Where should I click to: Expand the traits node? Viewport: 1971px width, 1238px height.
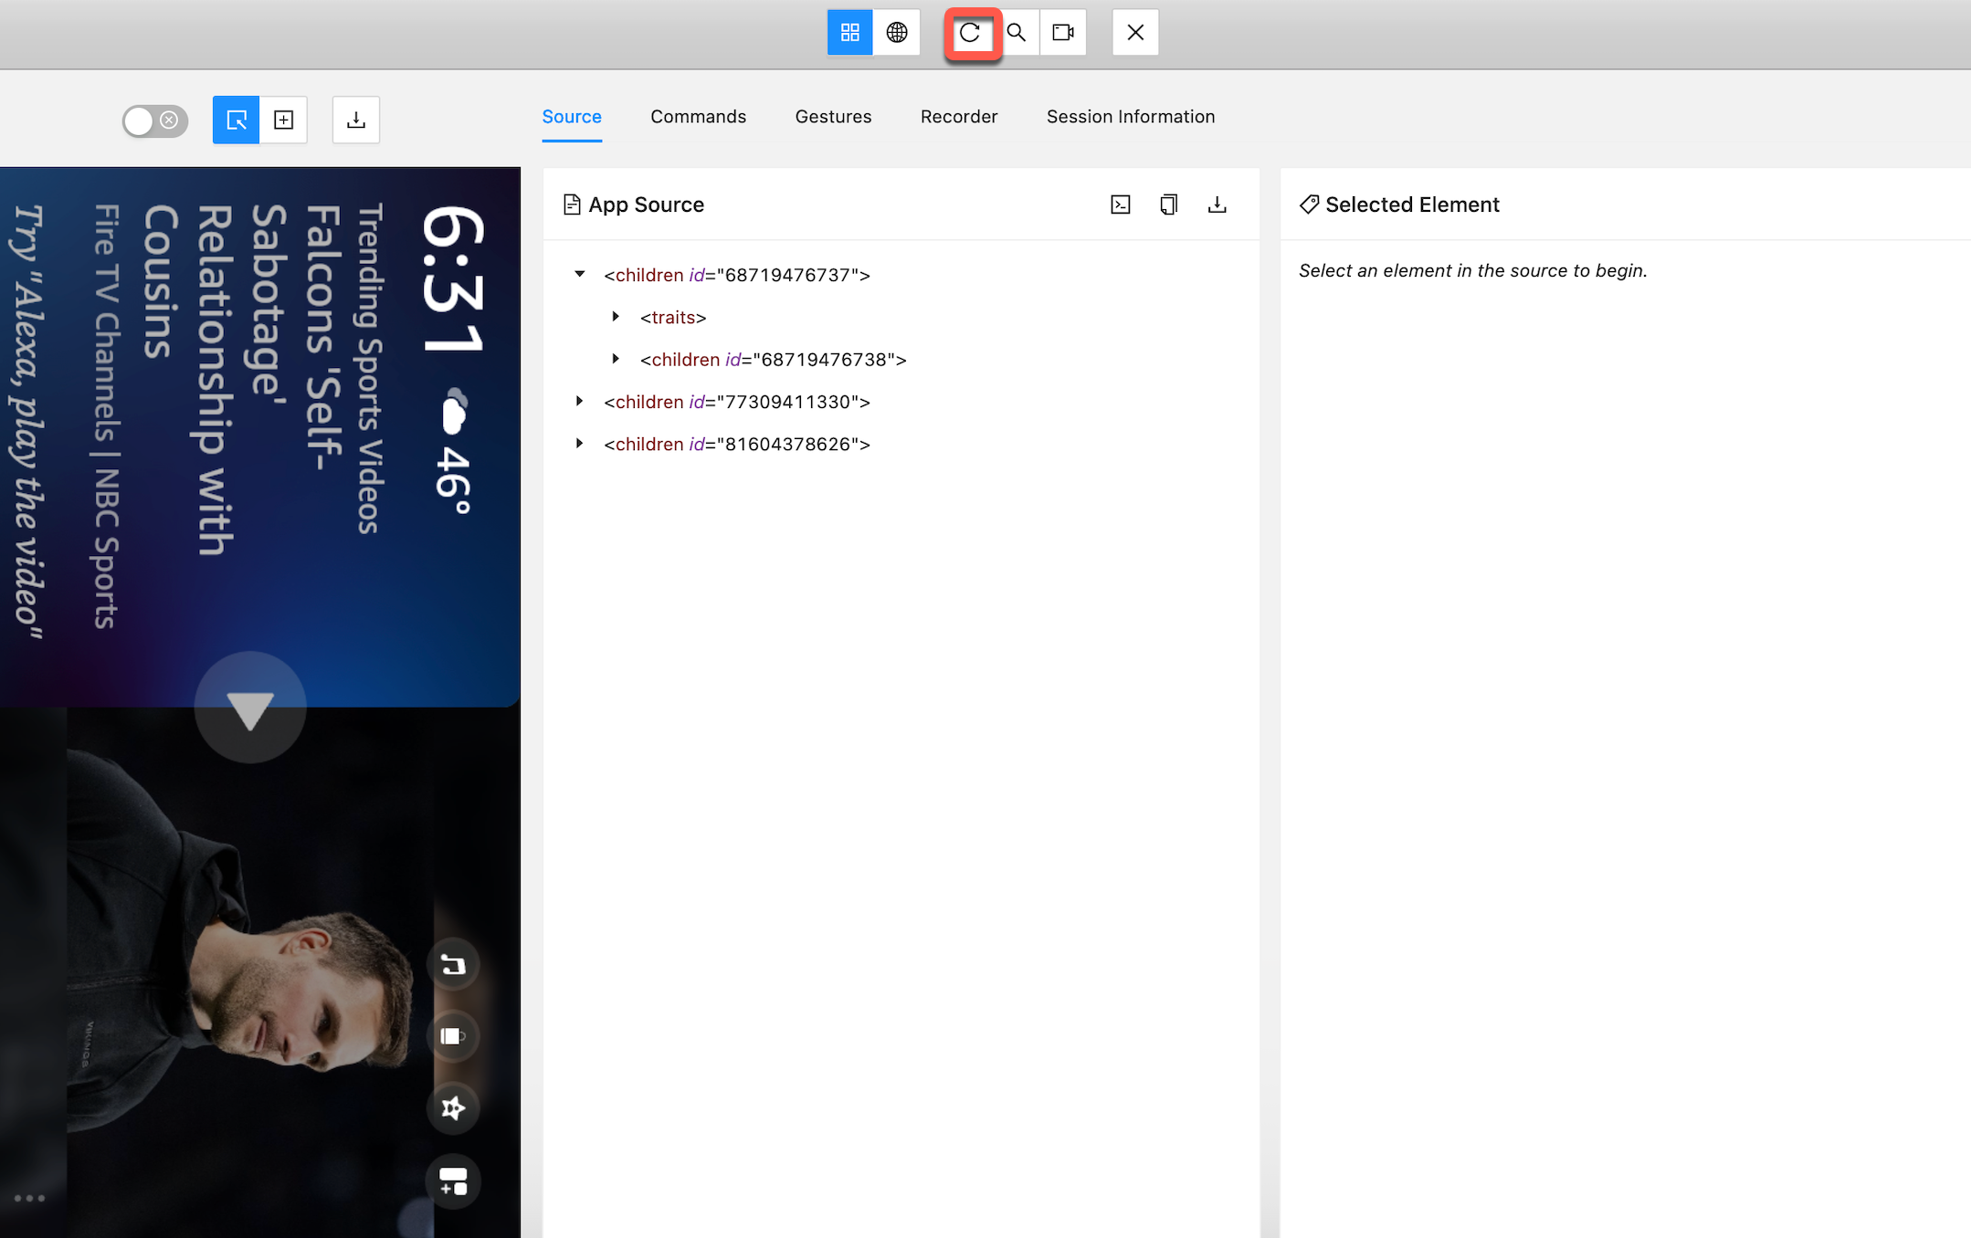[616, 317]
